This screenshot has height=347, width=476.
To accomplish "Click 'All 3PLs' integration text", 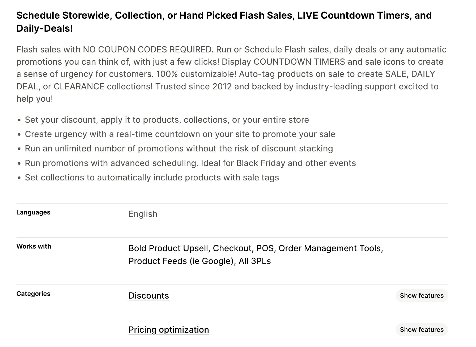I will click(255, 261).
